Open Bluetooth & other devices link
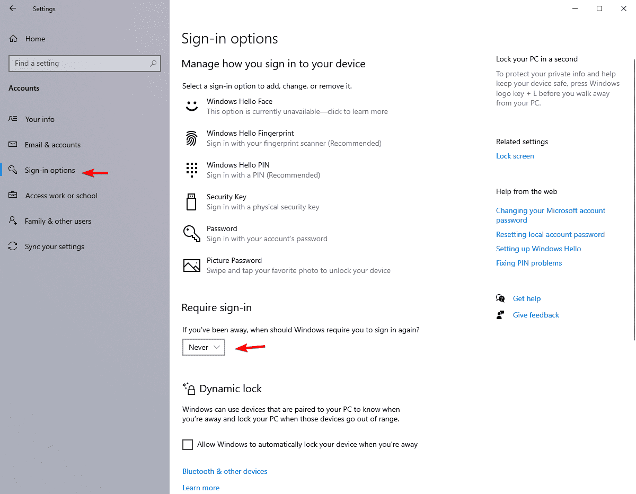636x494 pixels. [225, 471]
